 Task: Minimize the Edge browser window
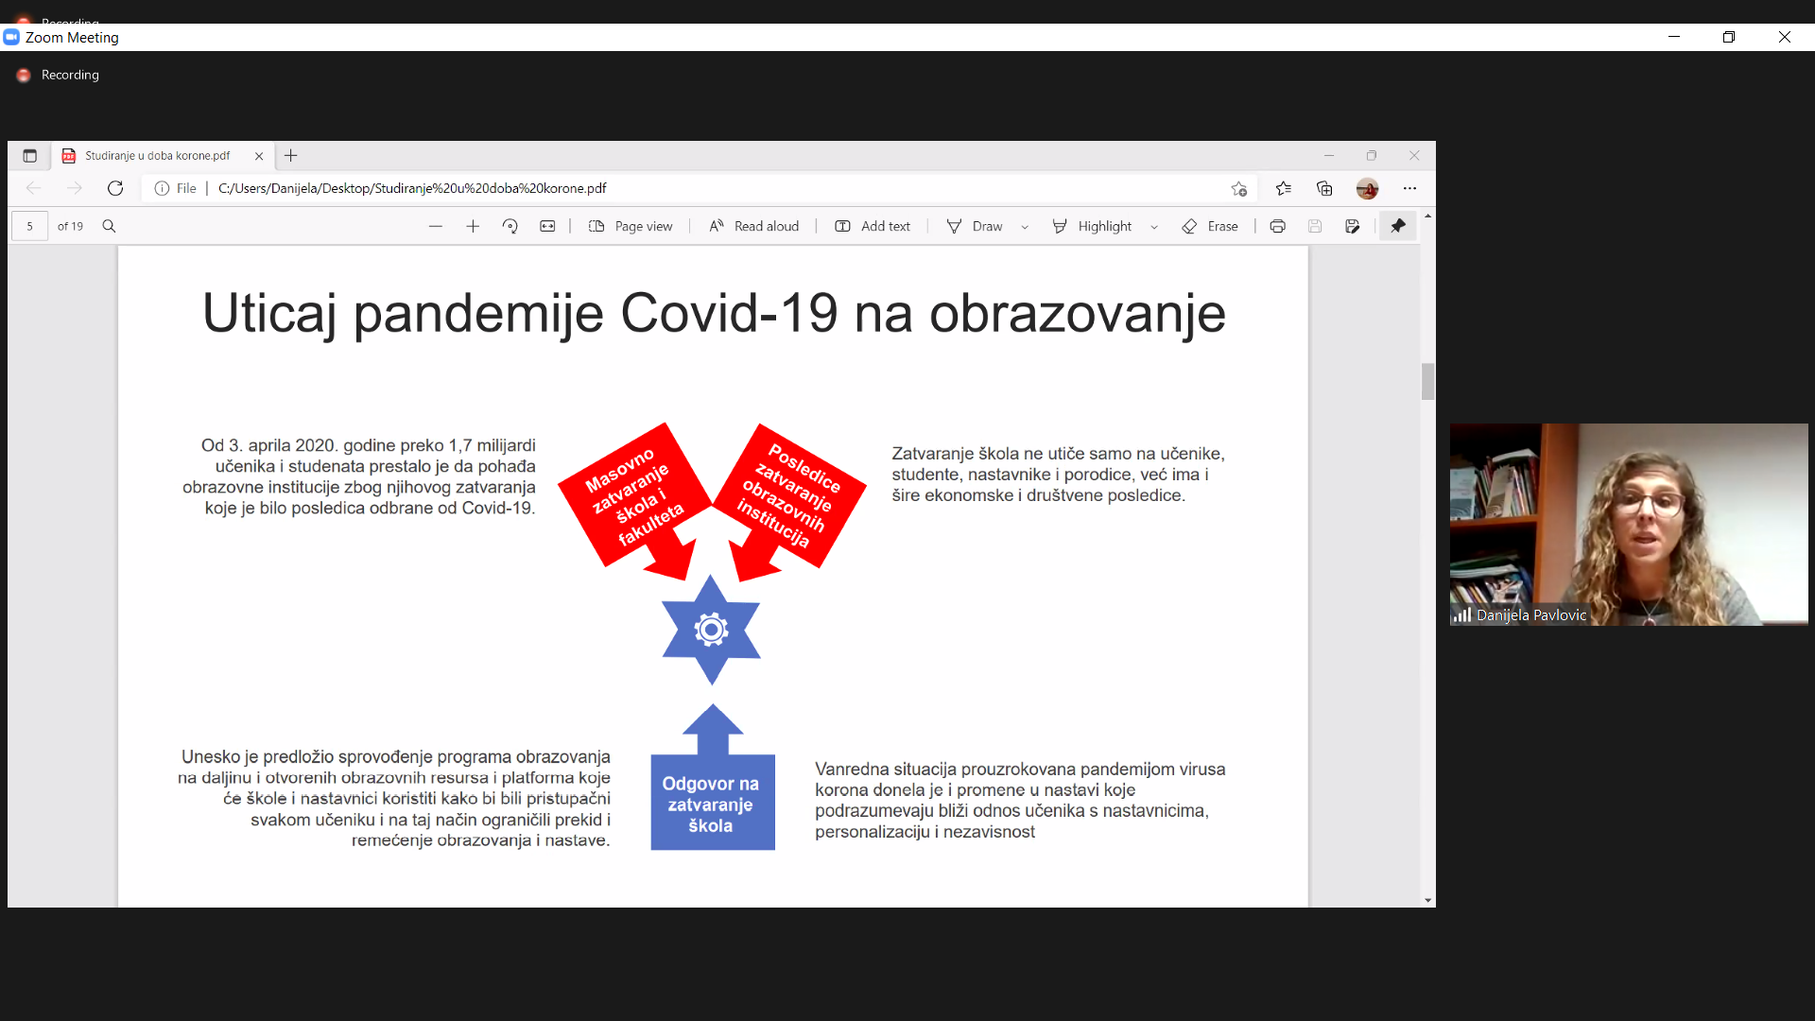(1329, 155)
